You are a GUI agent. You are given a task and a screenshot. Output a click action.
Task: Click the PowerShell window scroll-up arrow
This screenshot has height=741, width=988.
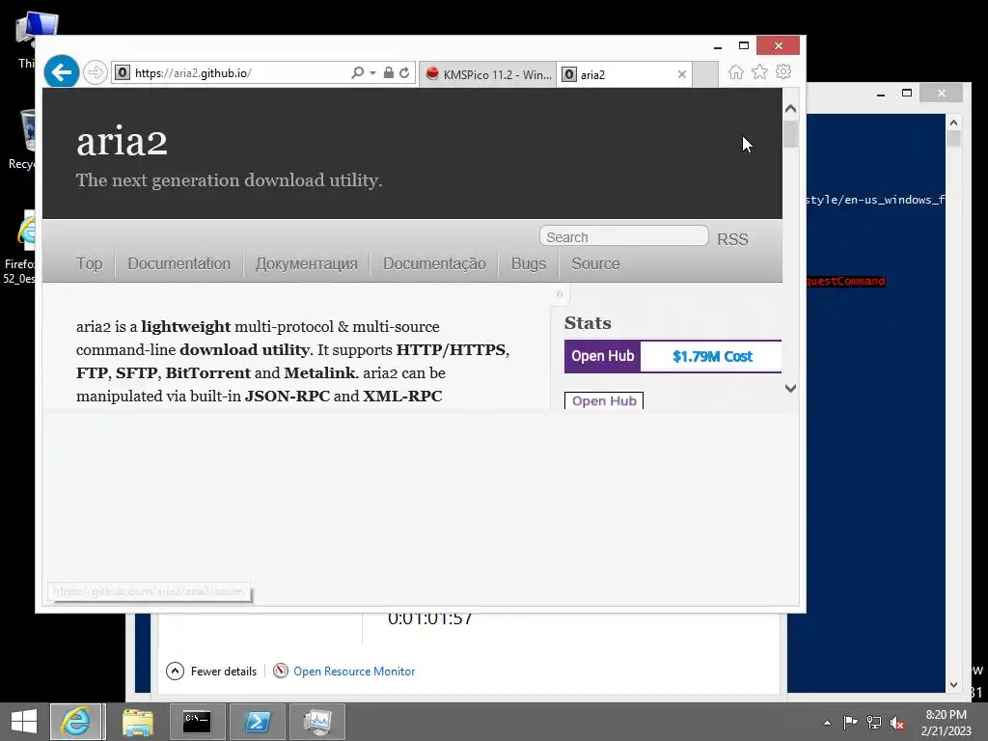(x=953, y=123)
